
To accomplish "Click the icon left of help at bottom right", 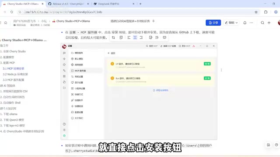I will [x=268, y=145].
